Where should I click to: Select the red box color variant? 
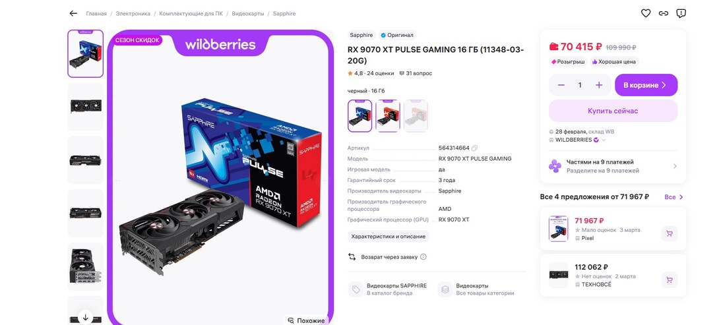(388, 116)
